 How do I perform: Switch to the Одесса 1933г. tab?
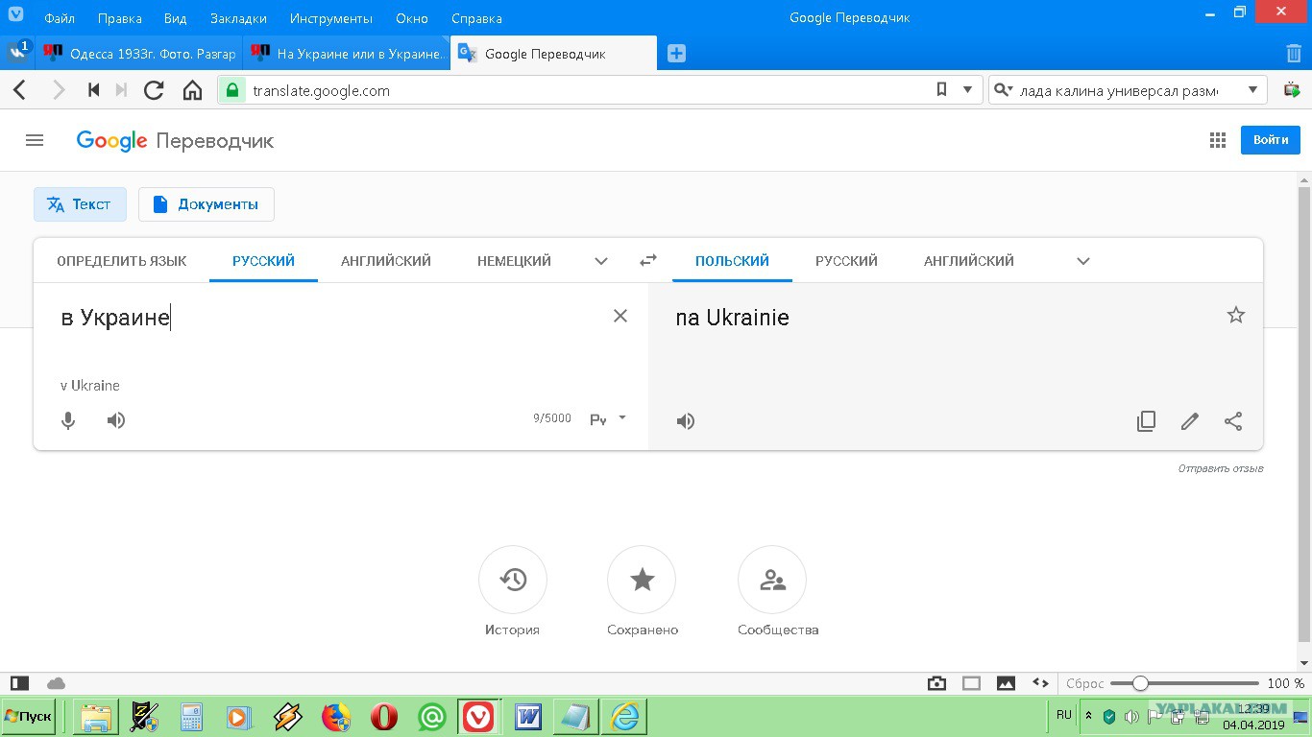(x=139, y=54)
